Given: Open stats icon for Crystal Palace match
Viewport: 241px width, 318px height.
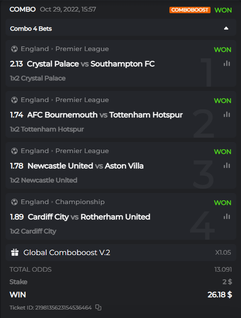Looking at the screenshot, I should tap(227, 63).
